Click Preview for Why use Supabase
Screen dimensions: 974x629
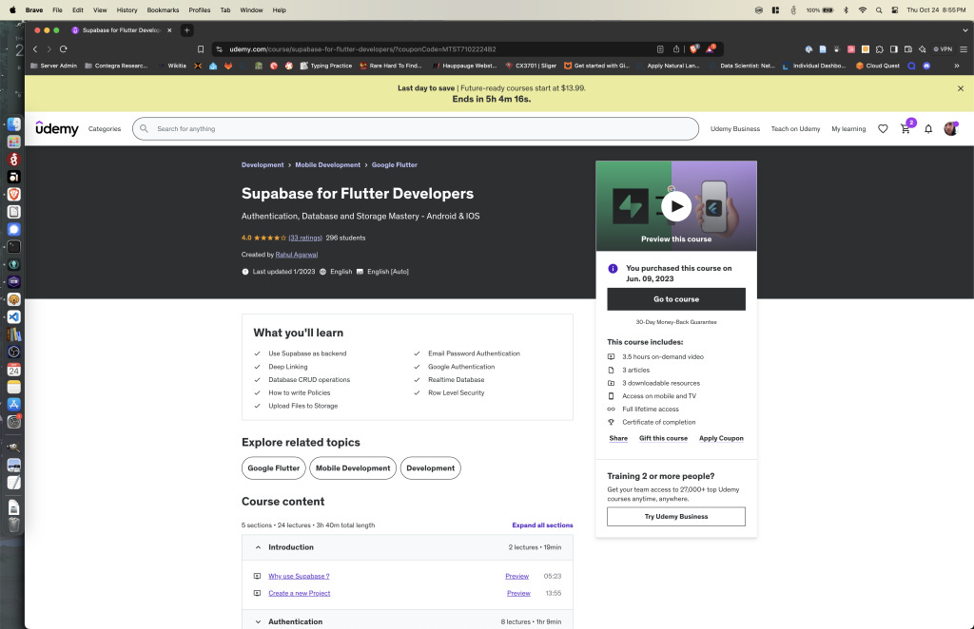[516, 576]
